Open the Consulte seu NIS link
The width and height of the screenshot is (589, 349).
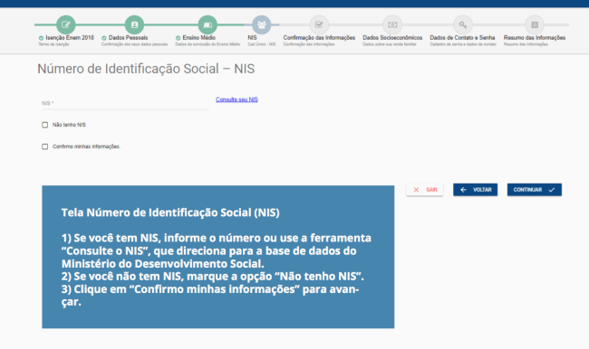click(237, 99)
